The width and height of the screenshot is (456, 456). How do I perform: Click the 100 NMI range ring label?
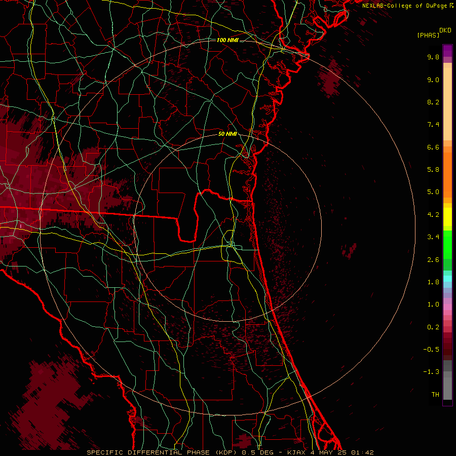coord(227,40)
